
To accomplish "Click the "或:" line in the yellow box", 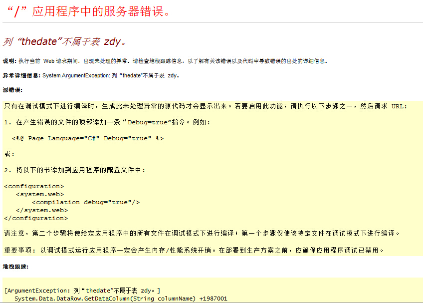I will tap(9, 154).
